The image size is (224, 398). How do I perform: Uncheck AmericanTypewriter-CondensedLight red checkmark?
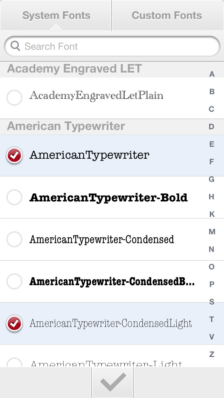point(14,323)
